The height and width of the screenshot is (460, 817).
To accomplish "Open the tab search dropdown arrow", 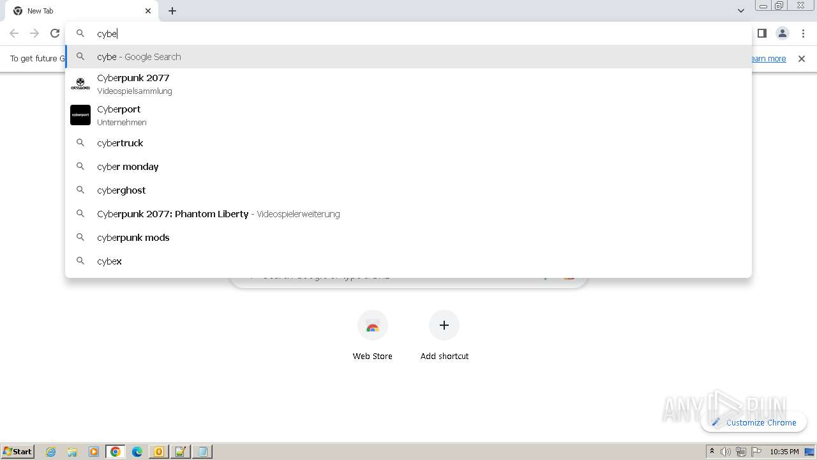I will (741, 11).
